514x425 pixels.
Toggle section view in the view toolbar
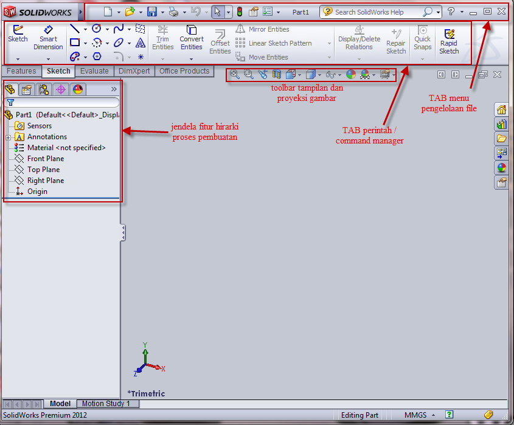point(277,74)
